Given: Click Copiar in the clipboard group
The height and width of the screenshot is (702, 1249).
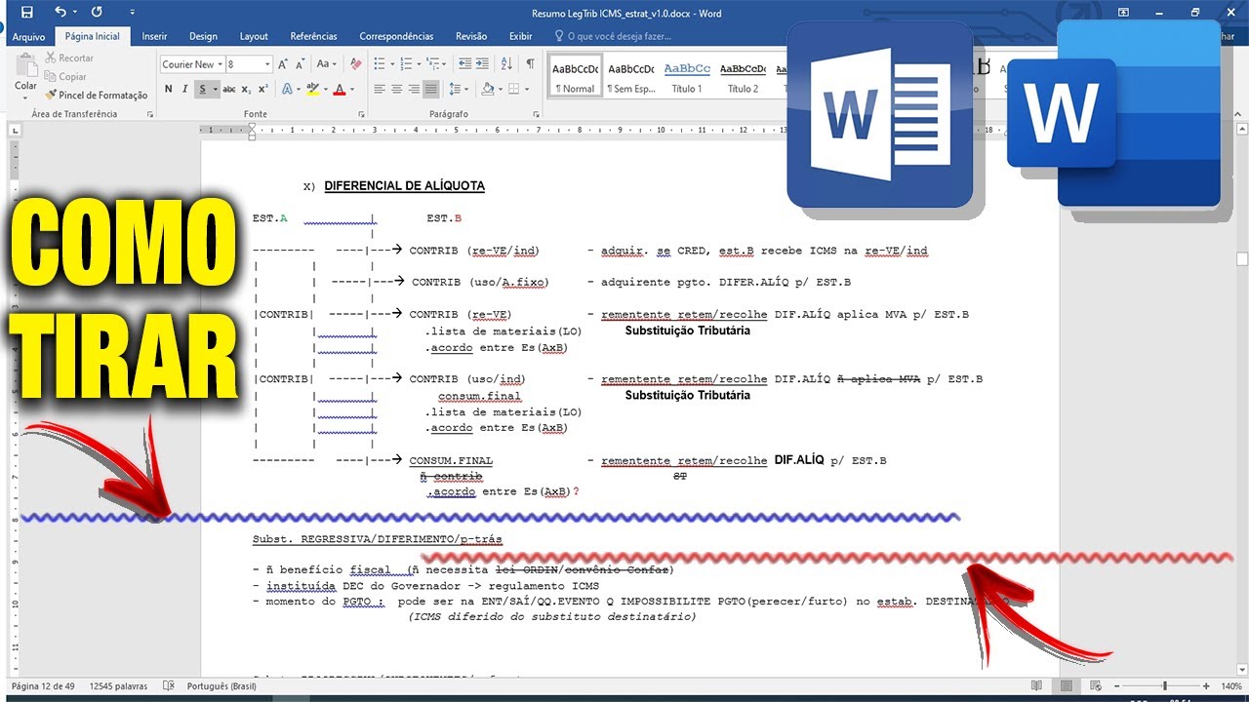Looking at the screenshot, I should tap(65, 76).
